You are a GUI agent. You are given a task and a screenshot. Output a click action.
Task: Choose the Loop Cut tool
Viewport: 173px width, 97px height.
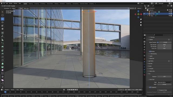point(2,57)
